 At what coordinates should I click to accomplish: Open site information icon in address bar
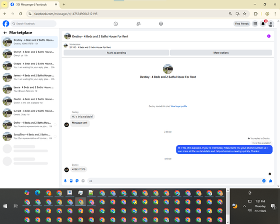pos(30,14)
